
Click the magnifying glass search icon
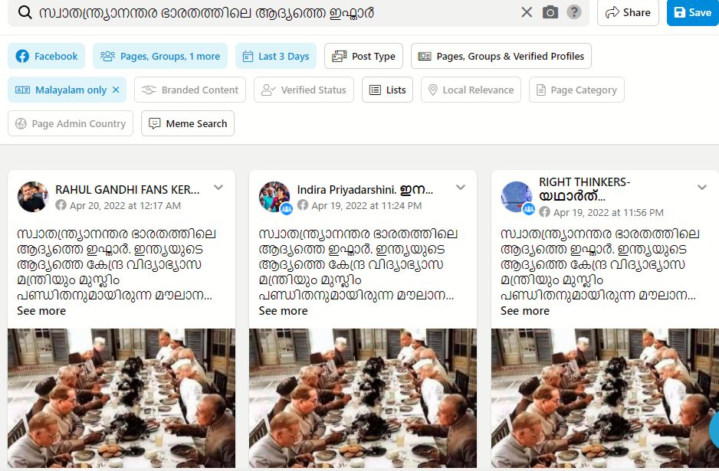click(x=25, y=12)
